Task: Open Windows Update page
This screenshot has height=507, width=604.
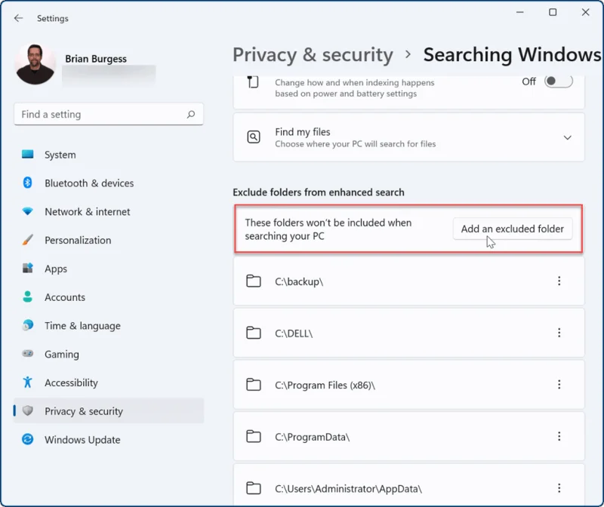Action: [x=109, y=439]
